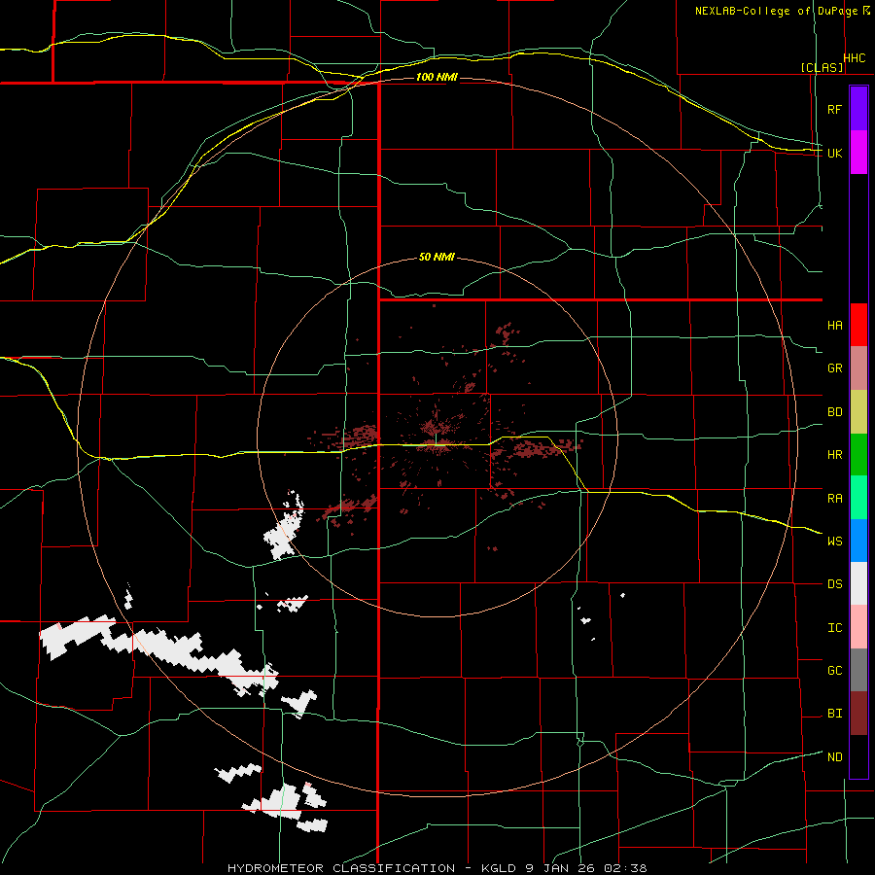Click the WS blue legend swatch
The image size is (875, 875).
click(x=858, y=541)
